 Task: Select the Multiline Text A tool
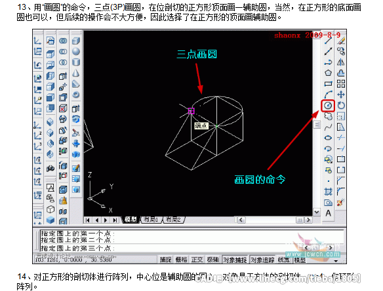point(328,213)
